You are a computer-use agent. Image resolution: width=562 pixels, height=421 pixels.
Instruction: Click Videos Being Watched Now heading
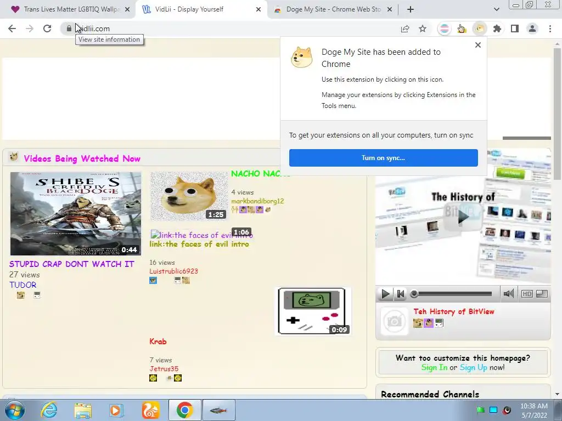coord(82,158)
